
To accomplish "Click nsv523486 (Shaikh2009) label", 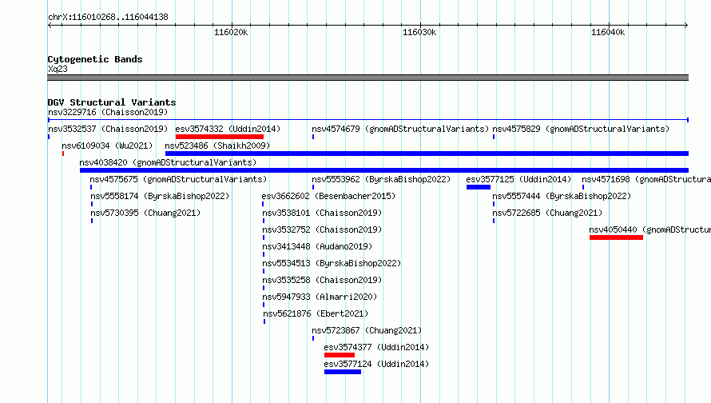I will 217,146.
